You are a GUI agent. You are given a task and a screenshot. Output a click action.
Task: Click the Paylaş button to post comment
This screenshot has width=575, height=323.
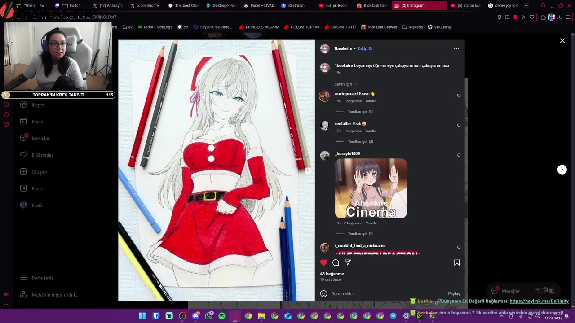click(x=454, y=294)
